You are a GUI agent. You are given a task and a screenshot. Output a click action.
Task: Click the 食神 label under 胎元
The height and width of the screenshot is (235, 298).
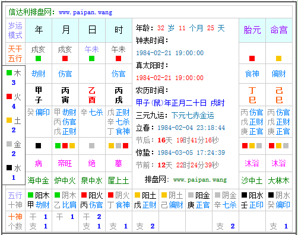252,74
